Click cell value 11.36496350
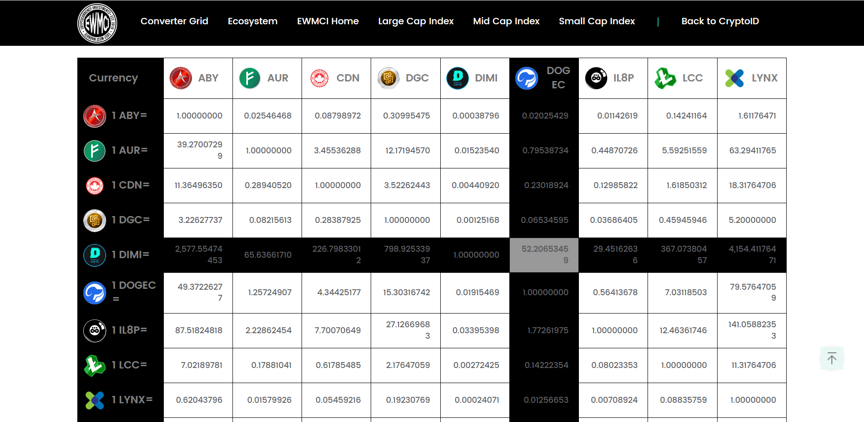 [x=199, y=185]
